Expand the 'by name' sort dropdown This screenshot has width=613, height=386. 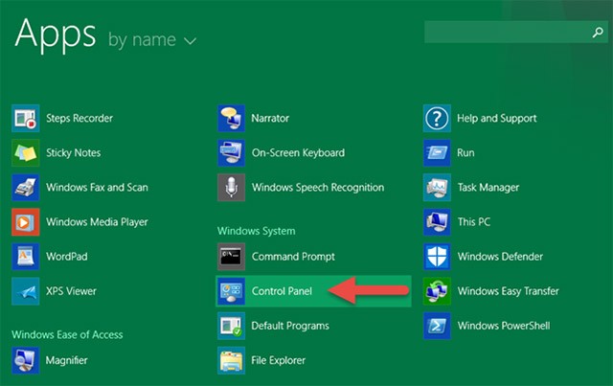pyautogui.click(x=142, y=40)
